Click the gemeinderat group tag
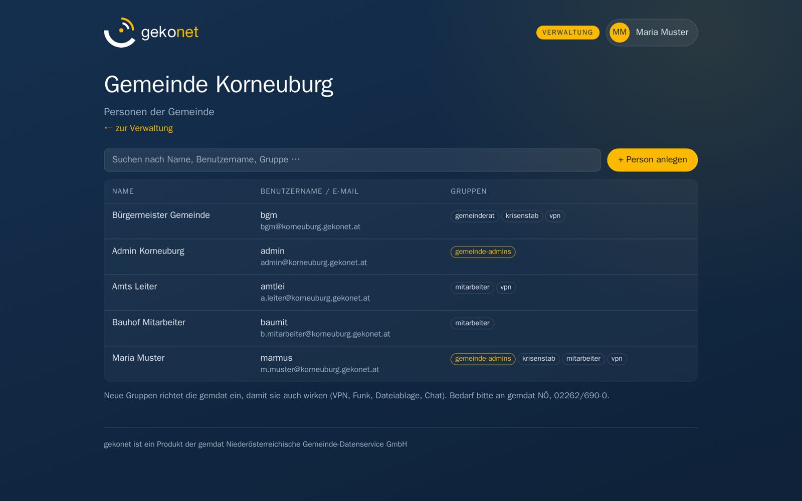This screenshot has height=501, width=802. [x=475, y=216]
